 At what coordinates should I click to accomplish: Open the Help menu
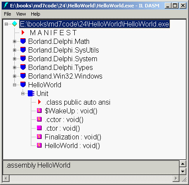[x=36, y=14]
